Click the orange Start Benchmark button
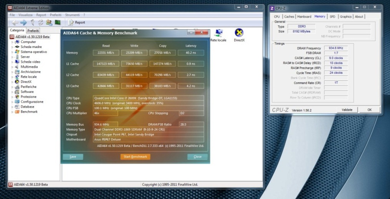 pyautogui.click(x=135, y=157)
